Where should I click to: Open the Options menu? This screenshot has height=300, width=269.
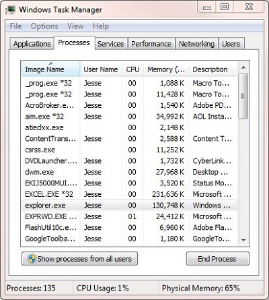[x=44, y=26]
